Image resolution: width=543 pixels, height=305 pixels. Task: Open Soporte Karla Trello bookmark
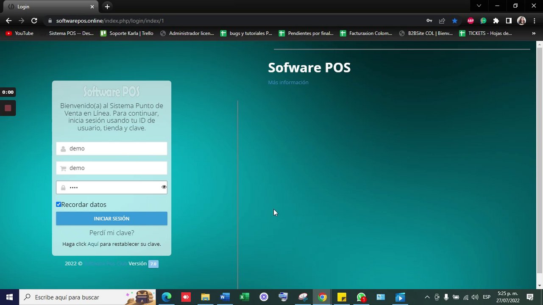(127, 33)
